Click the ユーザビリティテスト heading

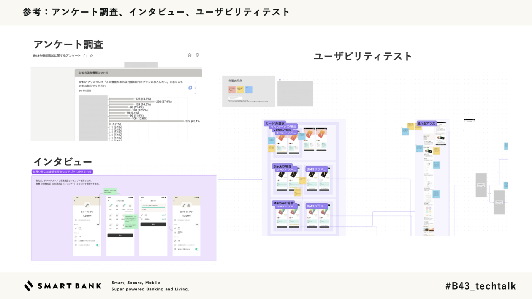363,56
